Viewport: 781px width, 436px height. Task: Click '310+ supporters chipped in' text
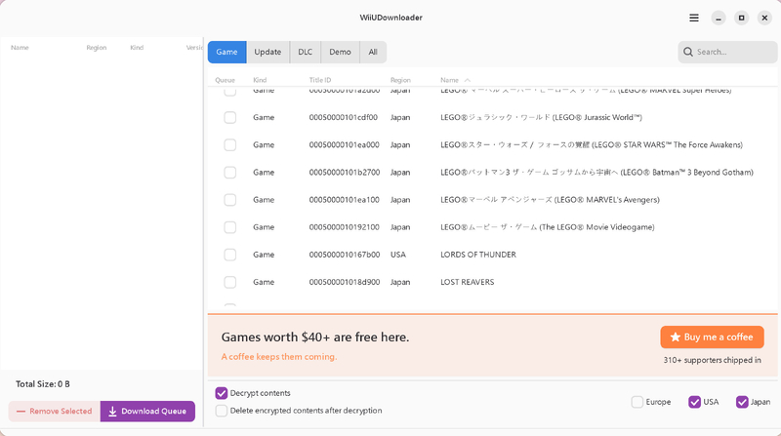click(712, 360)
